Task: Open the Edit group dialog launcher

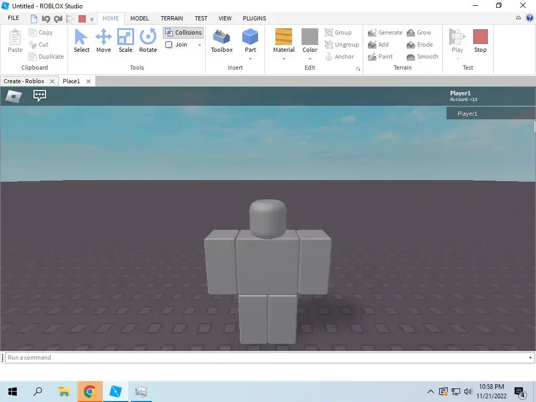Action: 358,69
